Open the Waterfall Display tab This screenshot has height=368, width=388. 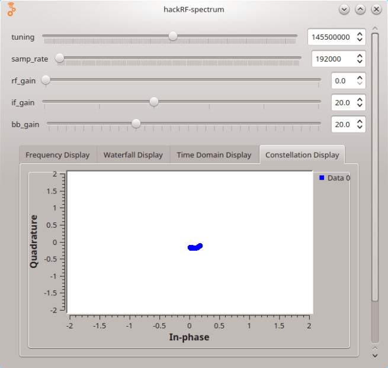pyautogui.click(x=133, y=155)
